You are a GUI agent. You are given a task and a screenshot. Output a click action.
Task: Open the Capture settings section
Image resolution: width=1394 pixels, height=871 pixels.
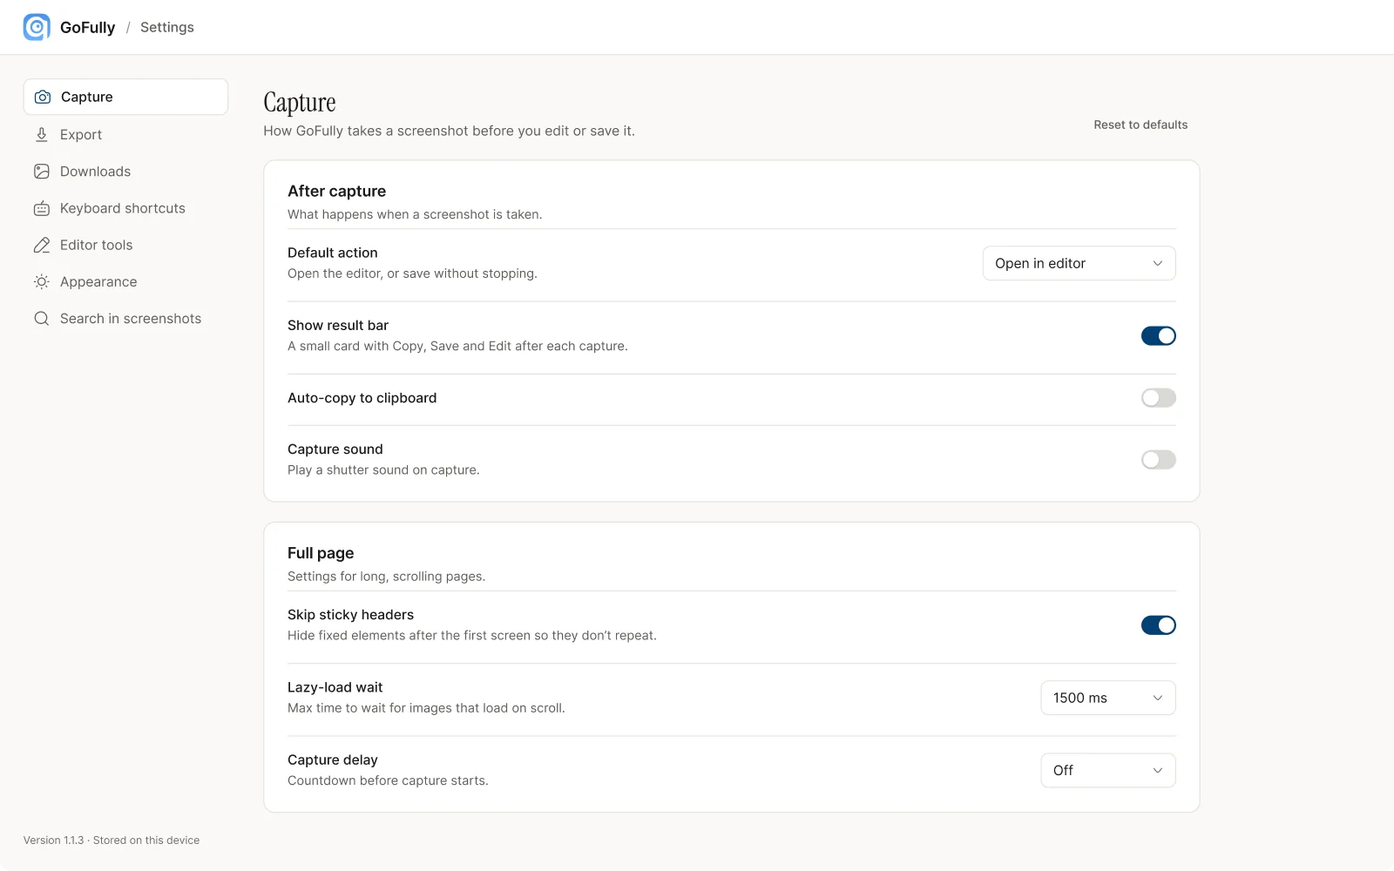[125, 97]
